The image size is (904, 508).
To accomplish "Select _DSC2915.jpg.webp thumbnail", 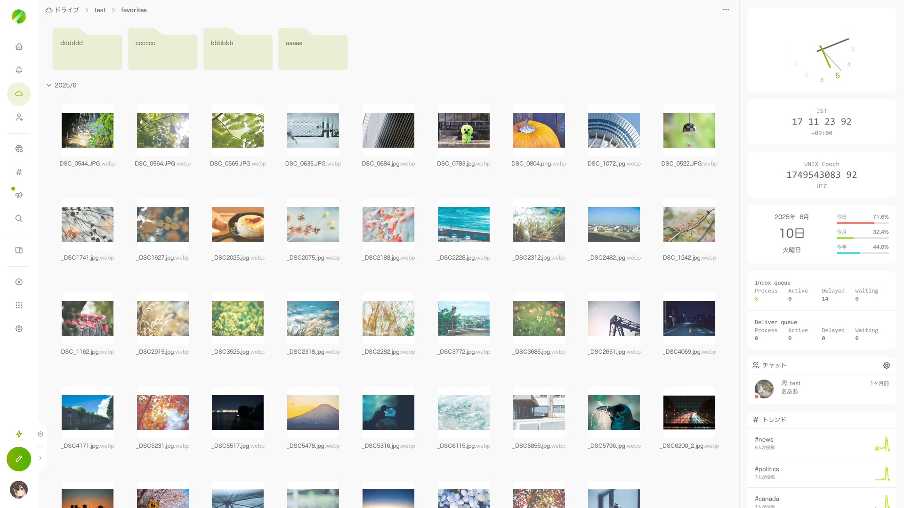I will coord(163,318).
